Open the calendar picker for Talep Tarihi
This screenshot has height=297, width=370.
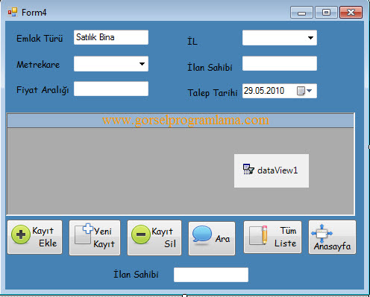click(x=304, y=91)
